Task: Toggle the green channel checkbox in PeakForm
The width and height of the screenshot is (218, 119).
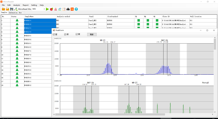Action: pyautogui.click(x=65, y=34)
